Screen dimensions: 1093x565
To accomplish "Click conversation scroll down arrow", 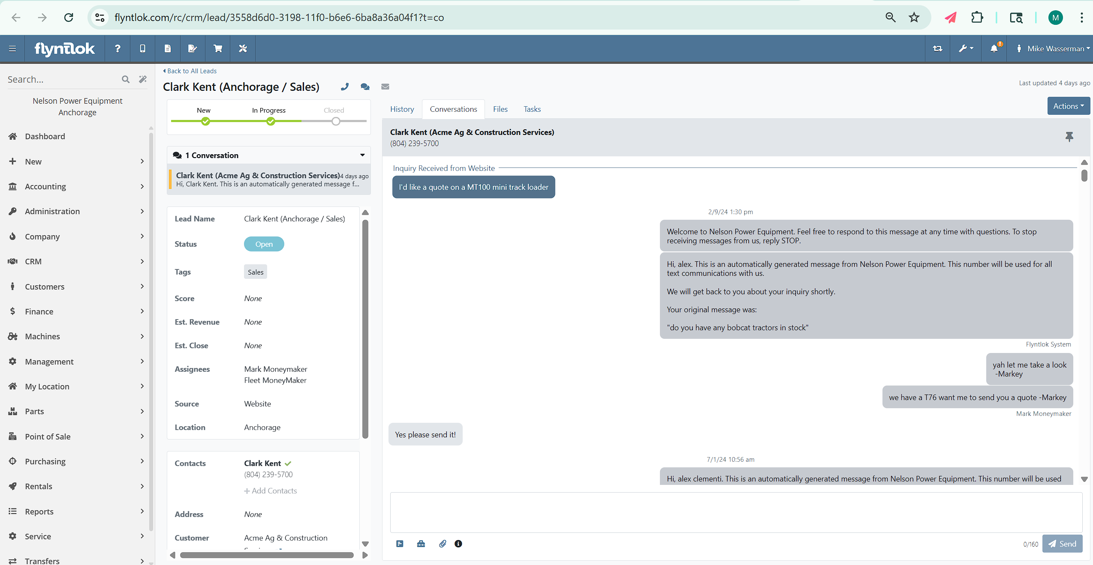I will 1084,479.
